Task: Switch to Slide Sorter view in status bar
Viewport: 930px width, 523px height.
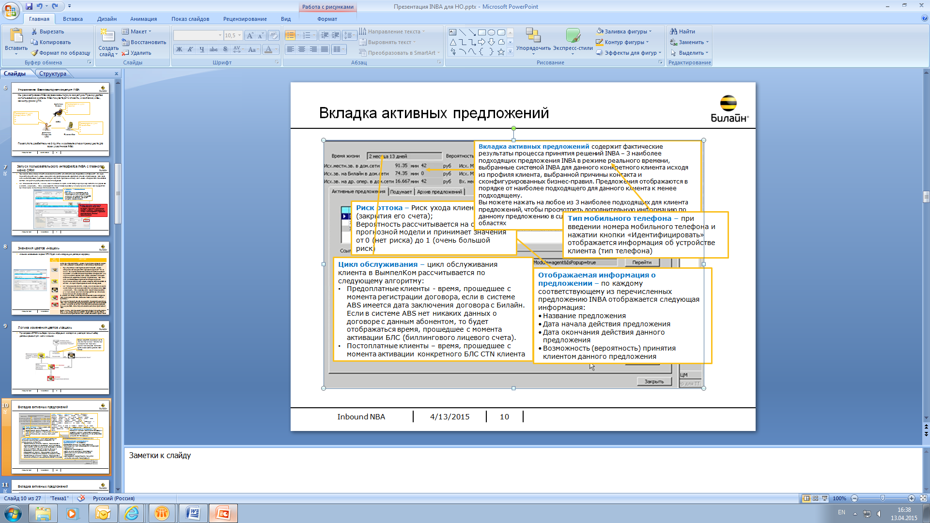Action: tap(816, 498)
